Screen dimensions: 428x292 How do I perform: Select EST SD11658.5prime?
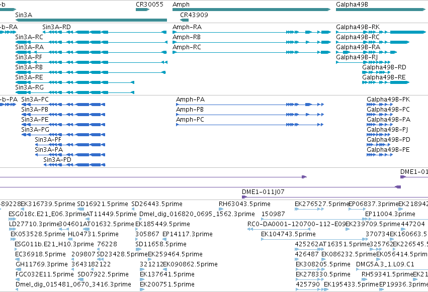[138, 249]
